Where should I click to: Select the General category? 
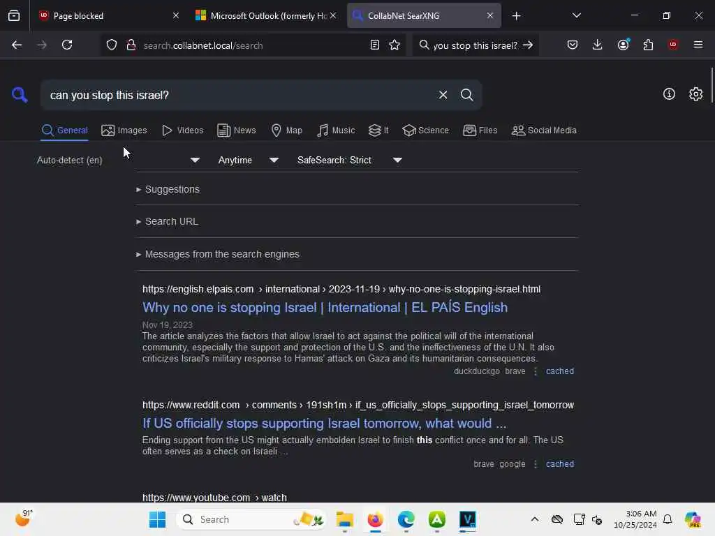coord(64,131)
